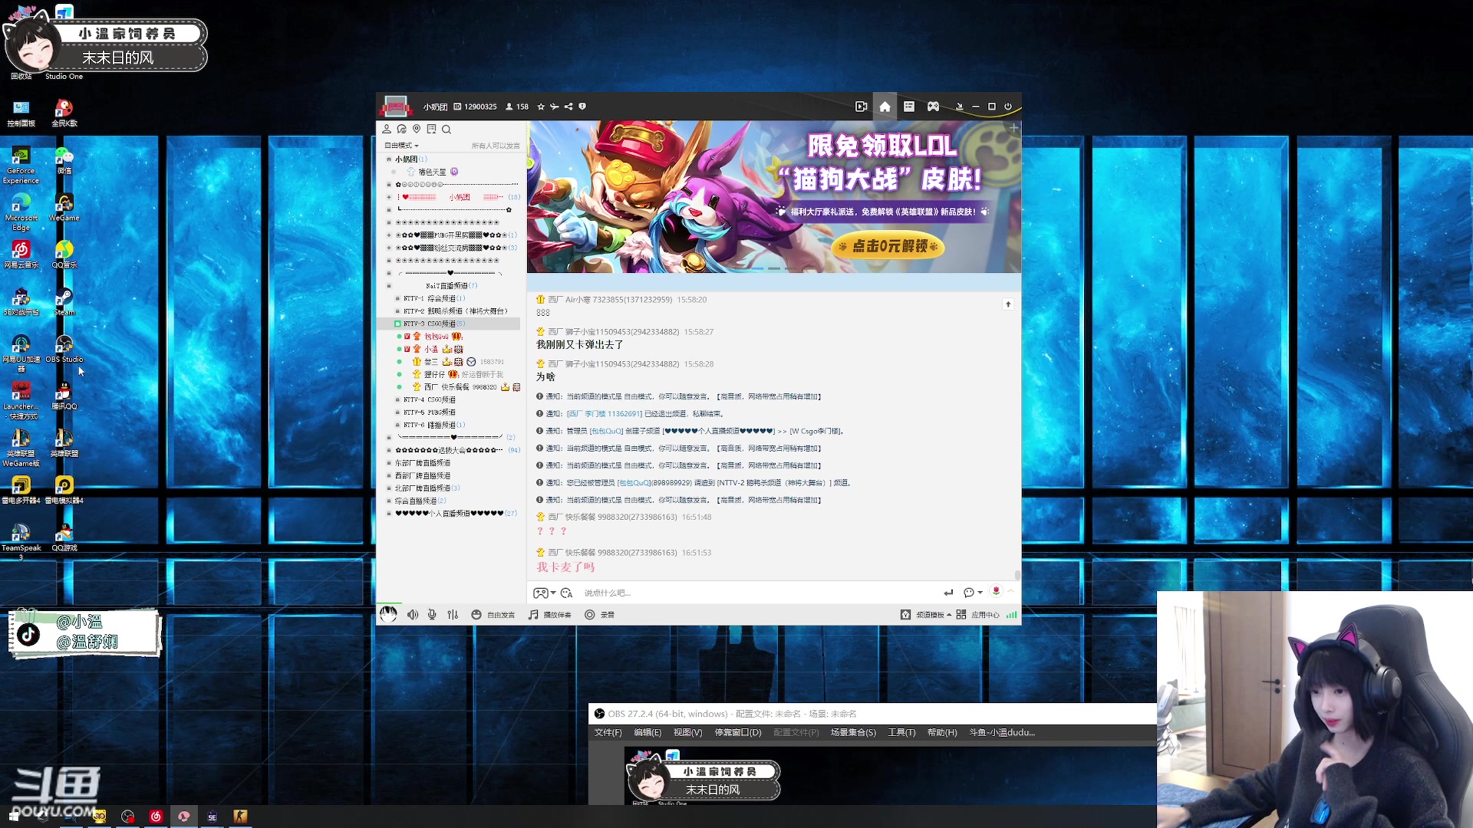Click the channel info exclamation icon
This screenshot has width=1473, height=828.
(582, 107)
